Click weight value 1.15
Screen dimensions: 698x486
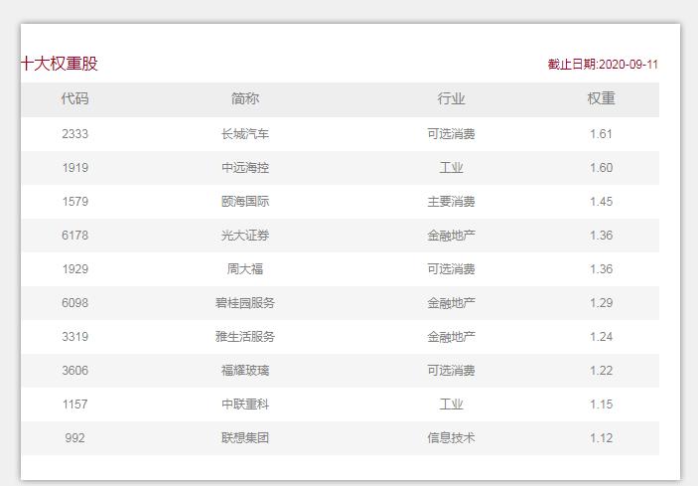601,405
